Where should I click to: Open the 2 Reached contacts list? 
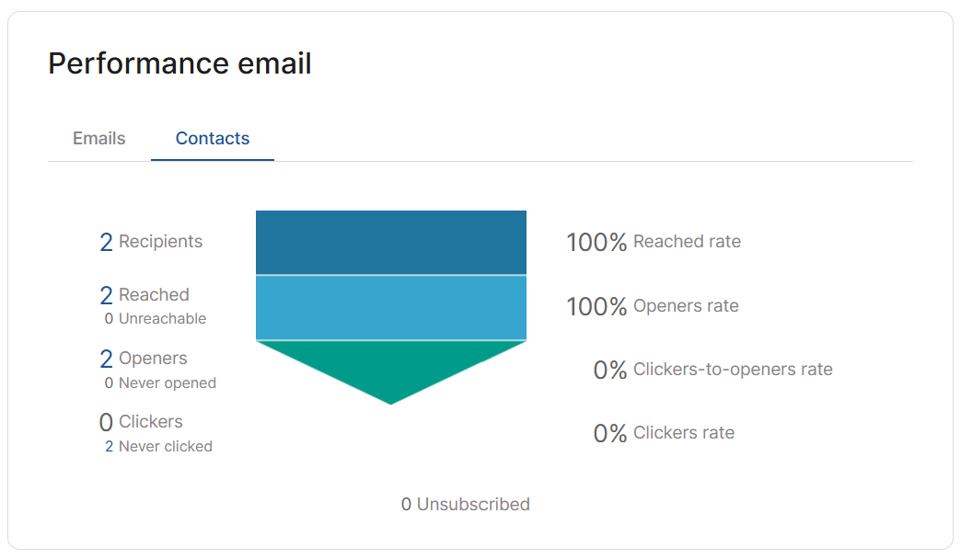(144, 295)
